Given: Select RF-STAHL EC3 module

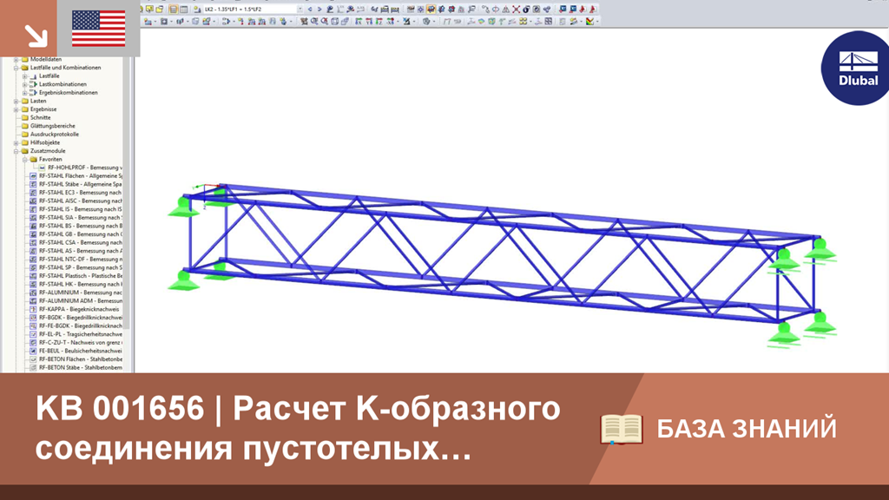Looking at the screenshot, I should (80, 193).
